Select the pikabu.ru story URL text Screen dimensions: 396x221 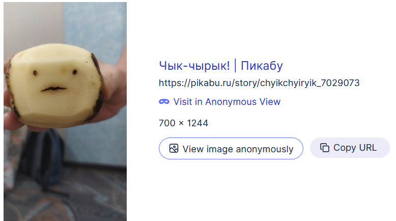(x=259, y=83)
